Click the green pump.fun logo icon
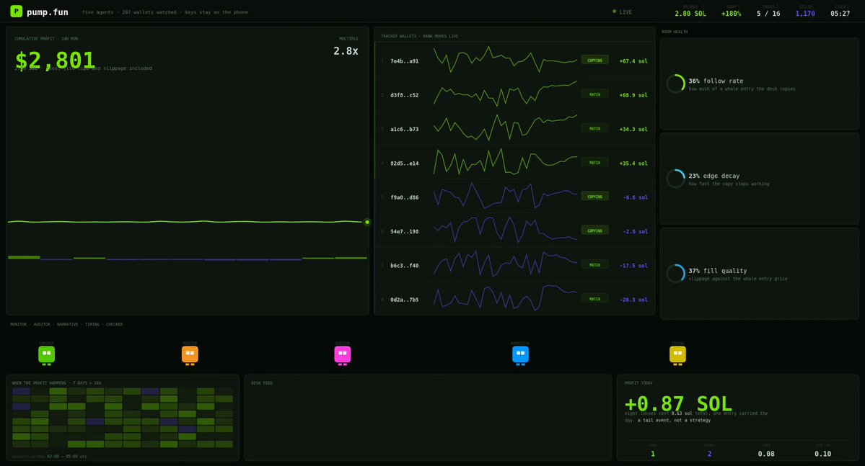Image resolution: width=865 pixels, height=466 pixels. [17, 11]
